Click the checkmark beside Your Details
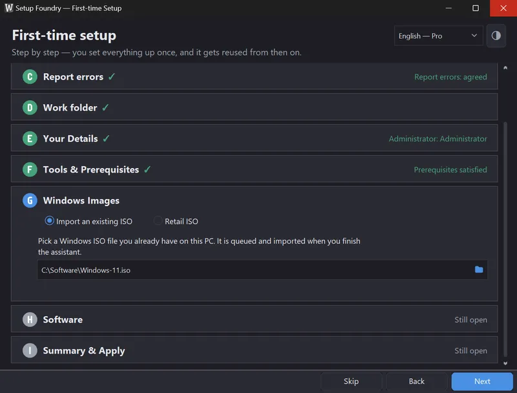The image size is (517, 393). click(106, 138)
